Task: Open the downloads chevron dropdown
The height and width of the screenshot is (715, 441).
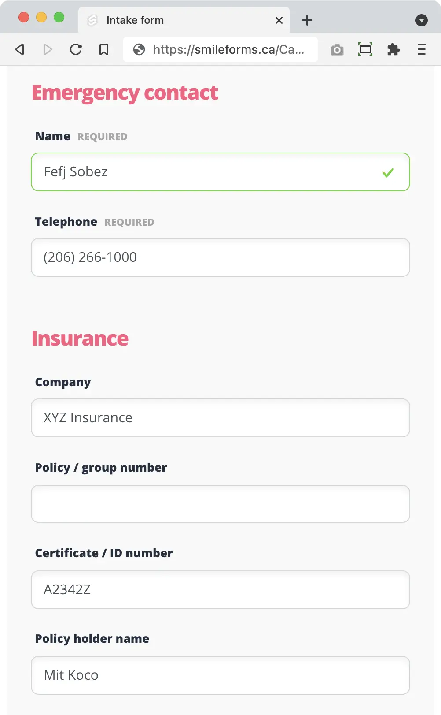Action: click(x=422, y=20)
